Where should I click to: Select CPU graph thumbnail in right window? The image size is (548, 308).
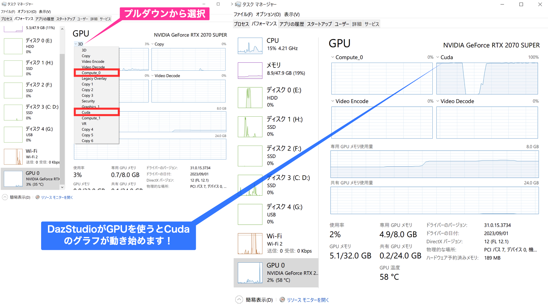[250, 46]
